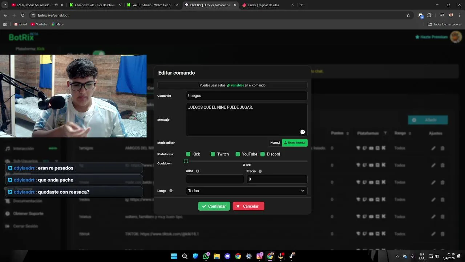Open Obtener Soporte in the sidebar
This screenshot has height=262, width=465.
tap(24, 214)
